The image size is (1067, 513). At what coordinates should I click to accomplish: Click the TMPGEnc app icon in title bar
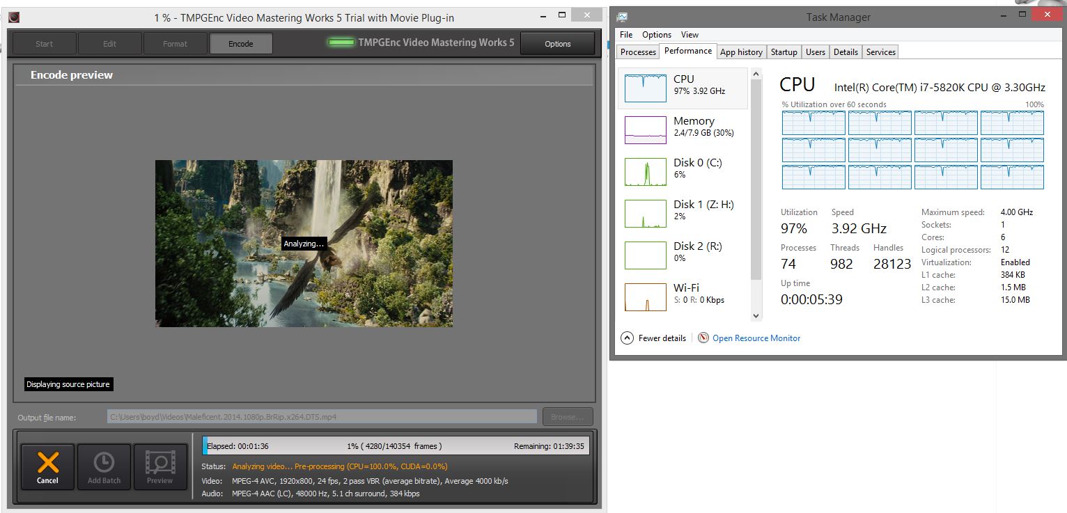coord(14,17)
